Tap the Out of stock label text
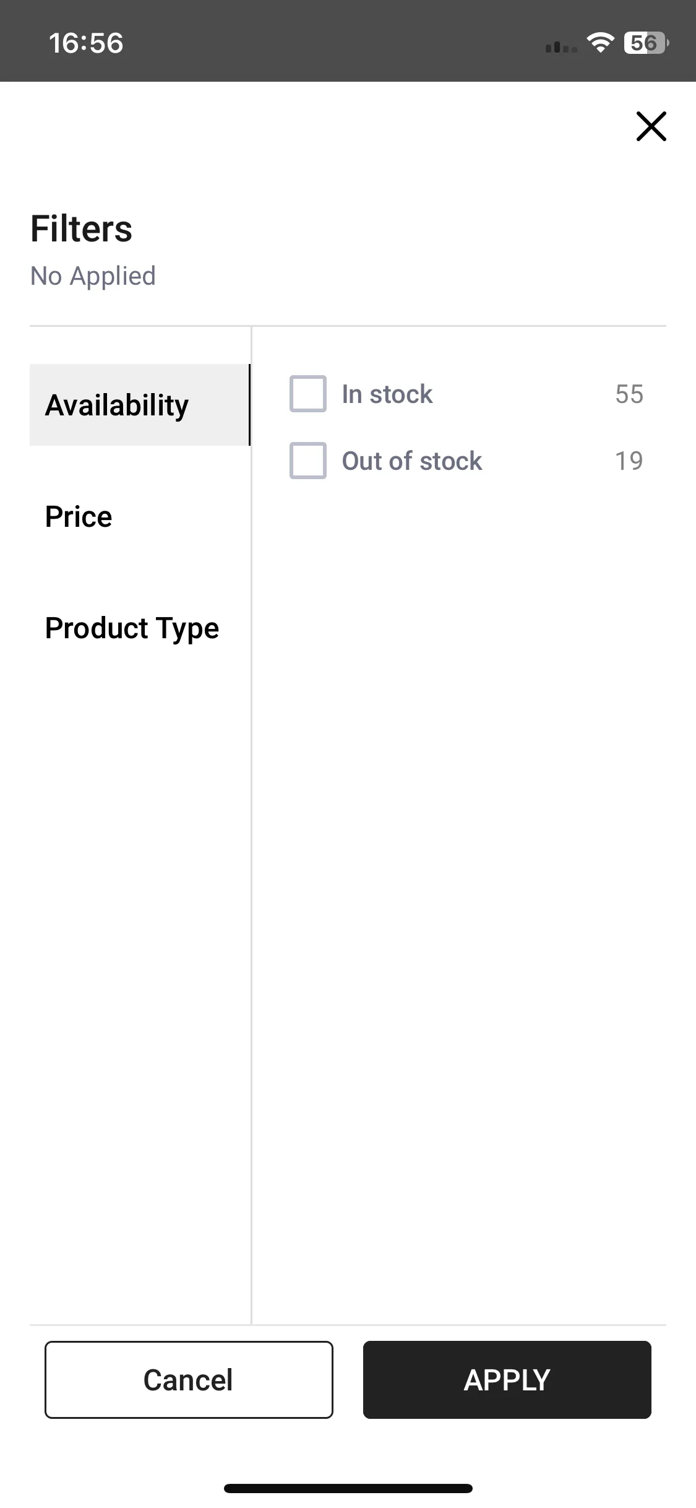 coord(412,461)
